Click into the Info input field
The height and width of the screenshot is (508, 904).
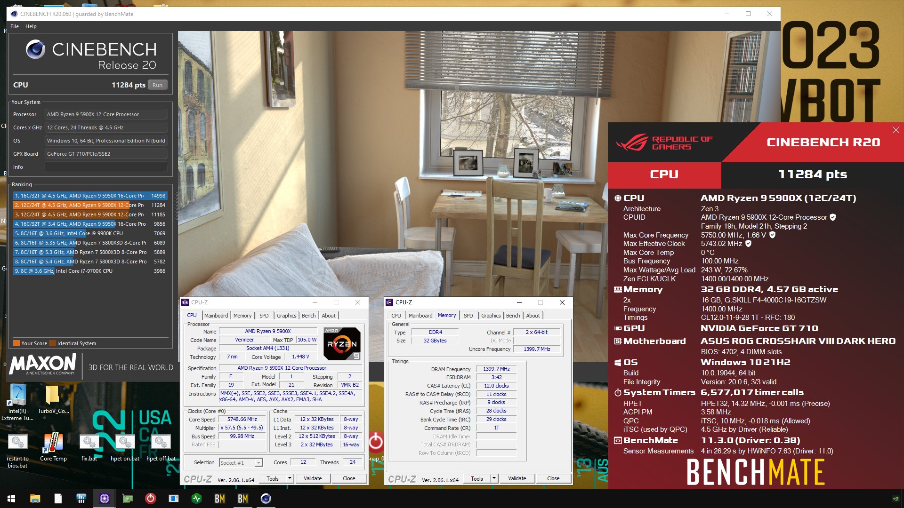(x=106, y=167)
